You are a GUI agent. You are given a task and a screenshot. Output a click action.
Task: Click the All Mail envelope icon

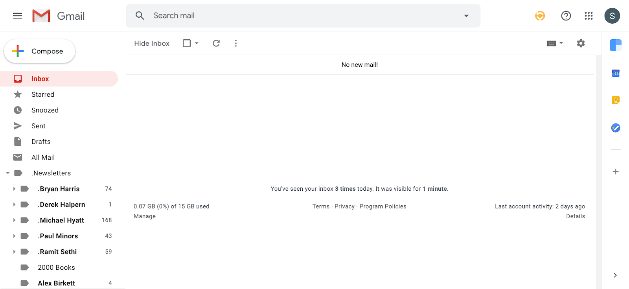[x=18, y=157]
